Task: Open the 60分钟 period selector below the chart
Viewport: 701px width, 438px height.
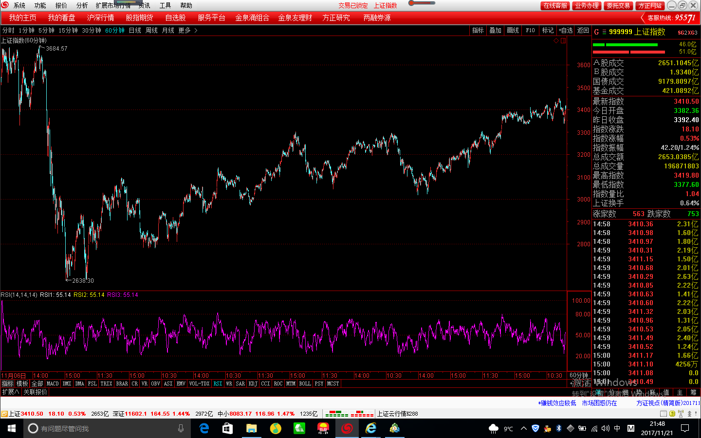Action: point(579,375)
